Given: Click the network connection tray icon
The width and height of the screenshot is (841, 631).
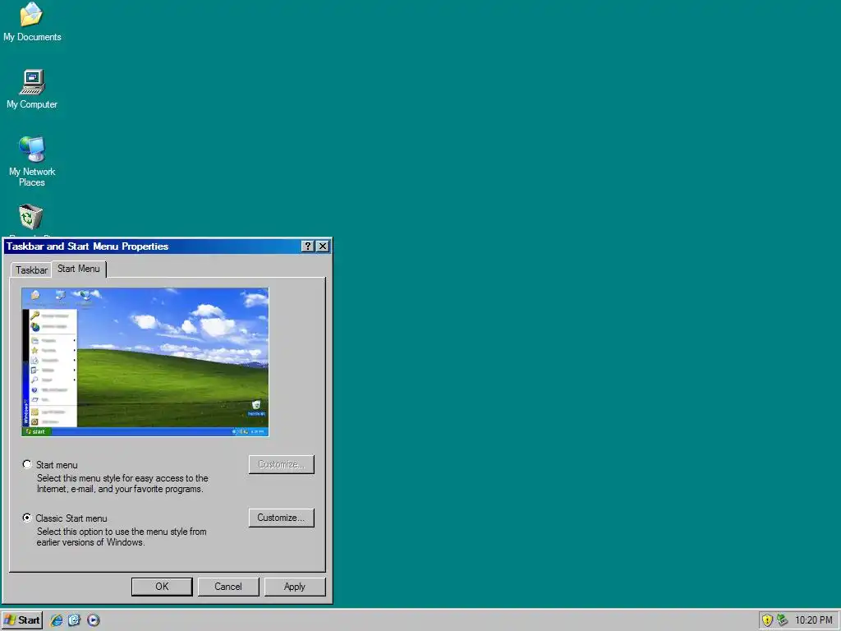Looking at the screenshot, I should (782, 620).
